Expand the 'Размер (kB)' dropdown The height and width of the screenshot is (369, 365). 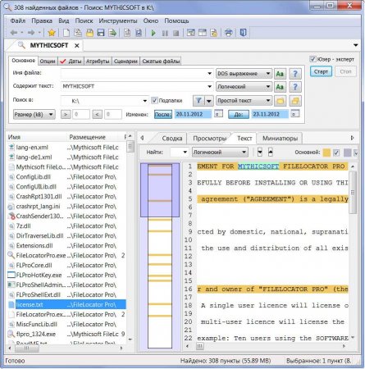(x=34, y=114)
